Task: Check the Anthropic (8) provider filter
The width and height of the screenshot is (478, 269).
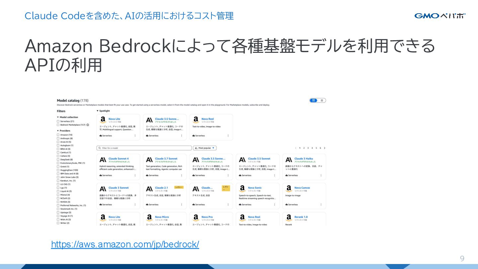Action: click(x=58, y=138)
